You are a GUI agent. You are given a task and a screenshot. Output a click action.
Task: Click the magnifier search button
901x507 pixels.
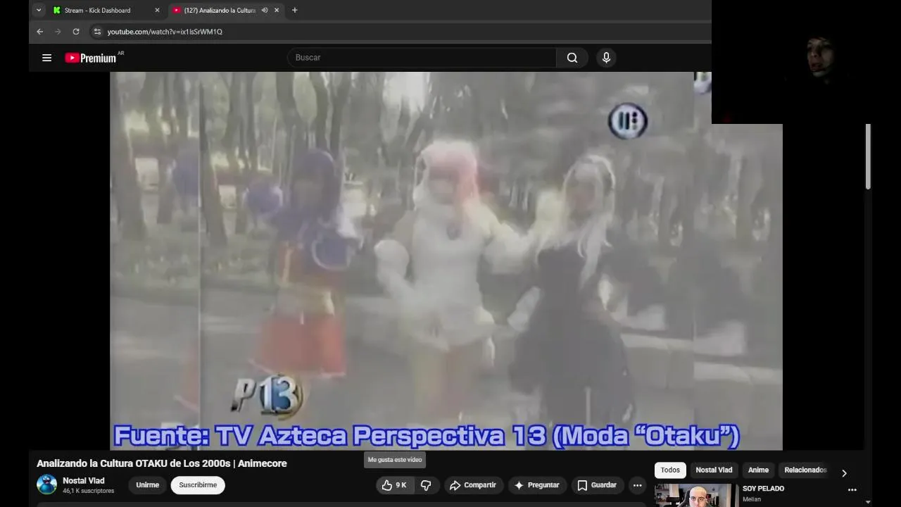pyautogui.click(x=572, y=58)
